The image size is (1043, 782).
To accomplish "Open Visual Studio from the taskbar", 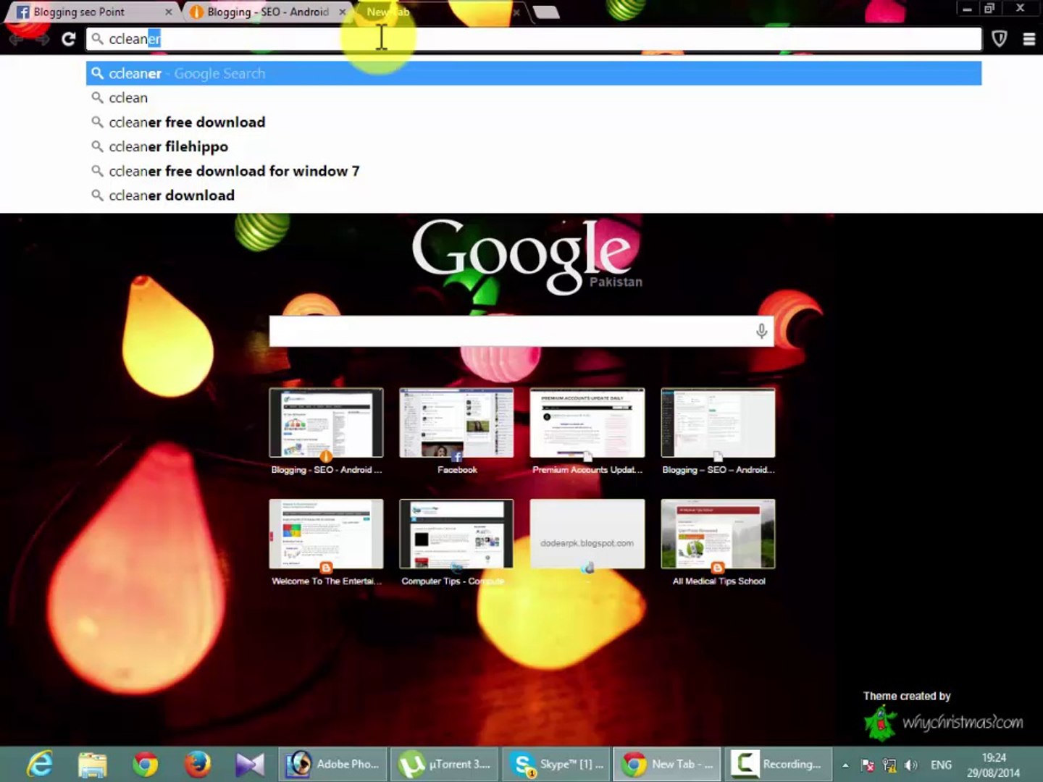I will pyautogui.click(x=250, y=765).
